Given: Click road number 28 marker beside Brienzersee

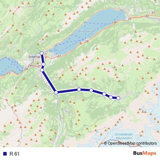Looking at the screenshot, I should tap(87, 41).
